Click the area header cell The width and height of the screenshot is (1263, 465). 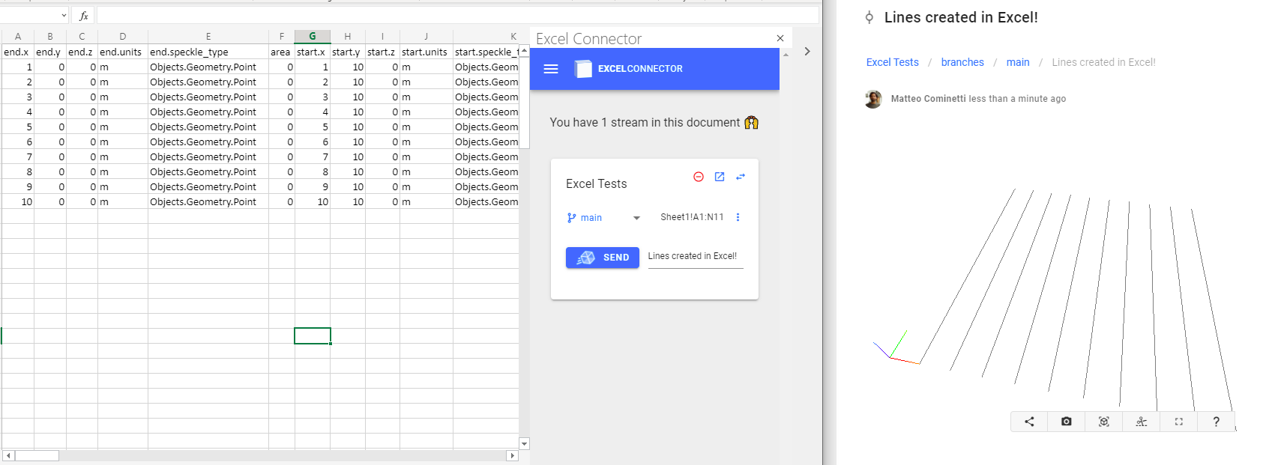coord(281,52)
